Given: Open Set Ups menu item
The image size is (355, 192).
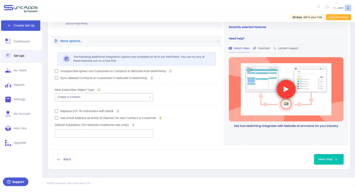Looking at the screenshot, I should point(21,56).
